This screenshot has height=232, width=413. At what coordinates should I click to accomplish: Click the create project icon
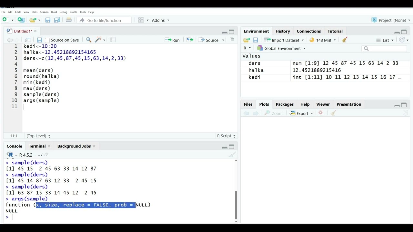pyautogui.click(x=21, y=20)
